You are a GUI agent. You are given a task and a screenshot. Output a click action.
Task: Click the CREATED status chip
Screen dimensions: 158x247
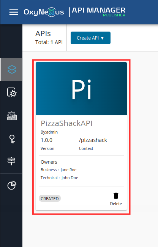coord(50,199)
